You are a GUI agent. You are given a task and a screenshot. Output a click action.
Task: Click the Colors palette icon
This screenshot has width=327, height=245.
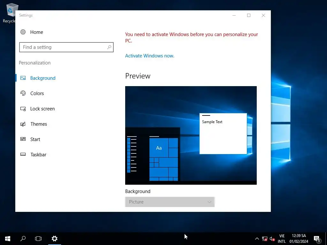(23, 93)
